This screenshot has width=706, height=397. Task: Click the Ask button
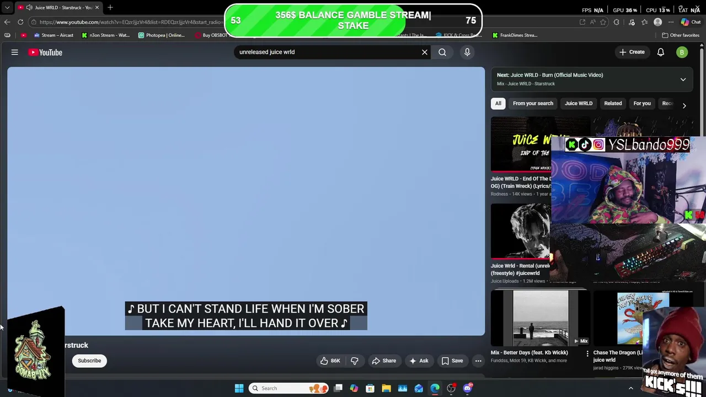pos(419,361)
